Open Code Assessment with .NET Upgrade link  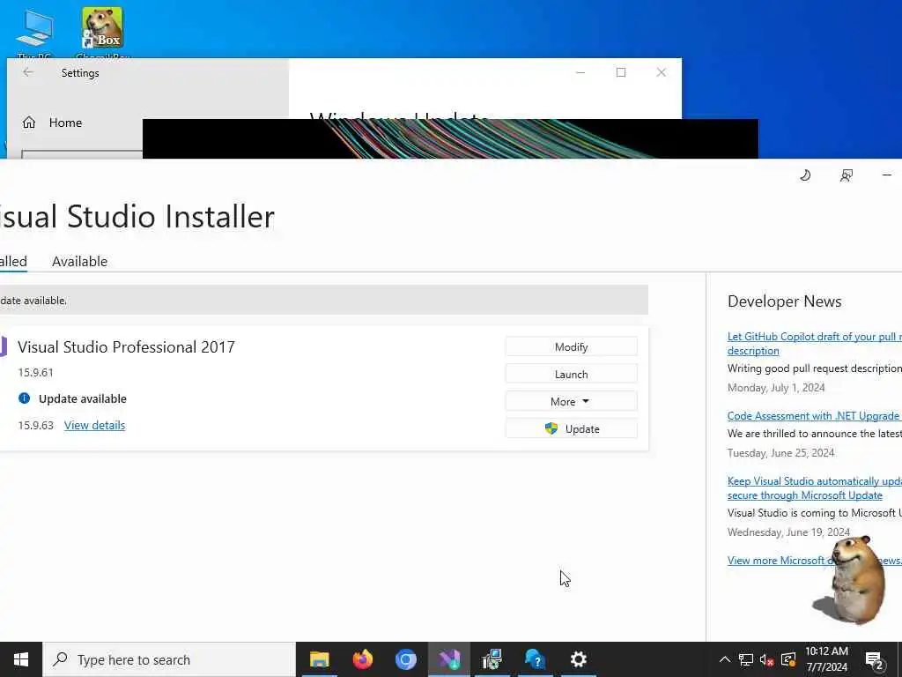click(x=813, y=416)
